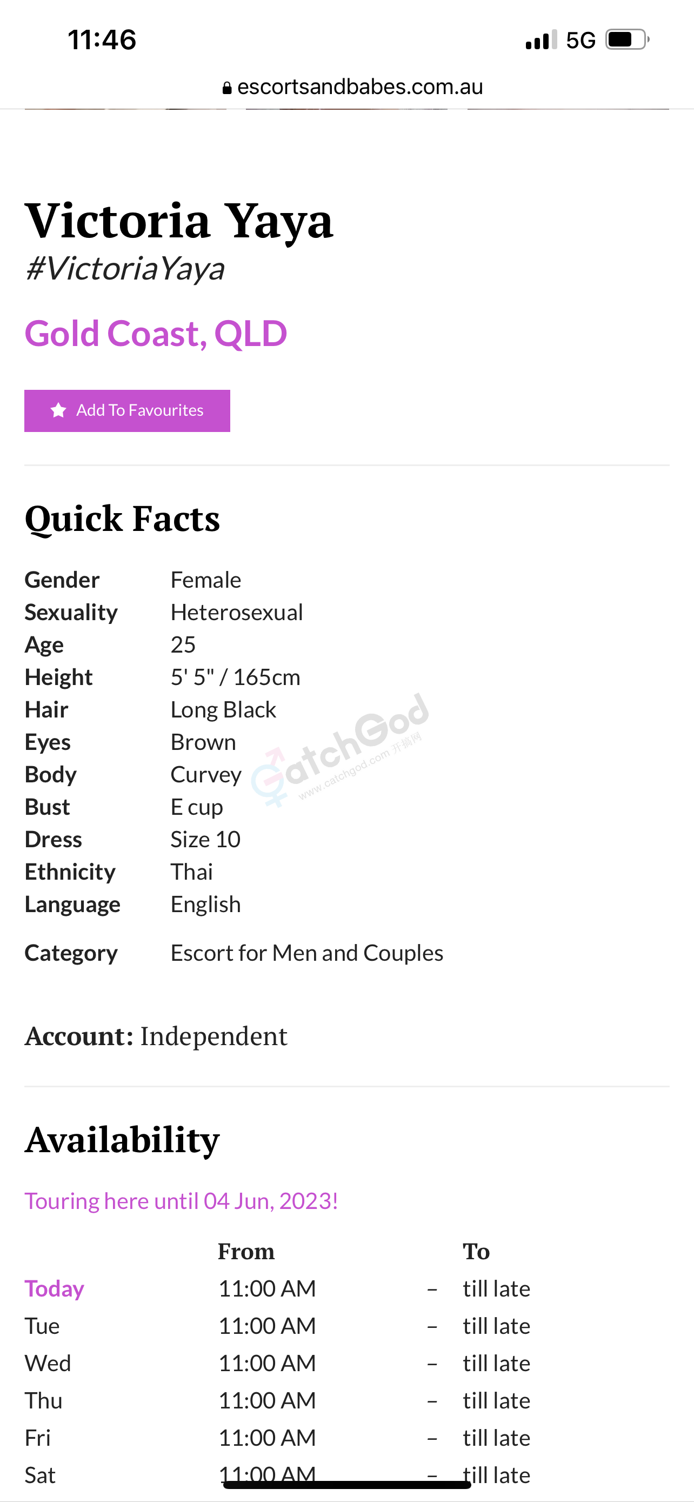Tap the lock icon in the address bar

[x=227, y=88]
